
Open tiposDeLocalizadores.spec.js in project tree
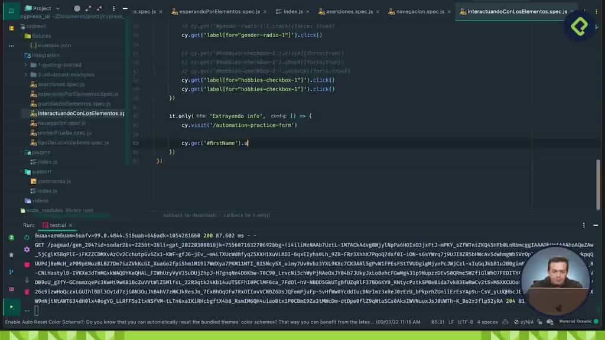coord(70,142)
